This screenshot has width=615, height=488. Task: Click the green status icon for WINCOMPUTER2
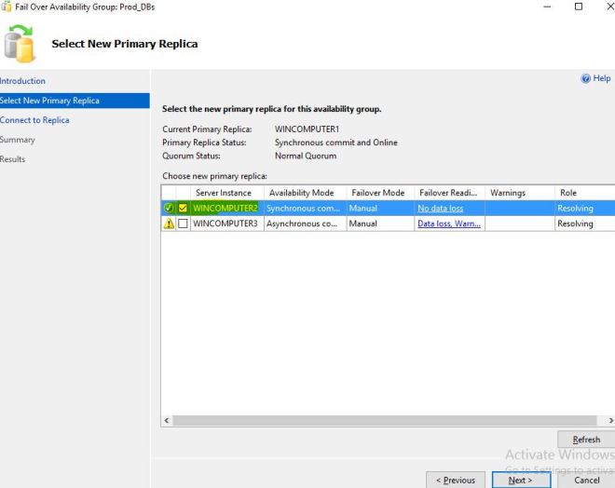pos(169,209)
